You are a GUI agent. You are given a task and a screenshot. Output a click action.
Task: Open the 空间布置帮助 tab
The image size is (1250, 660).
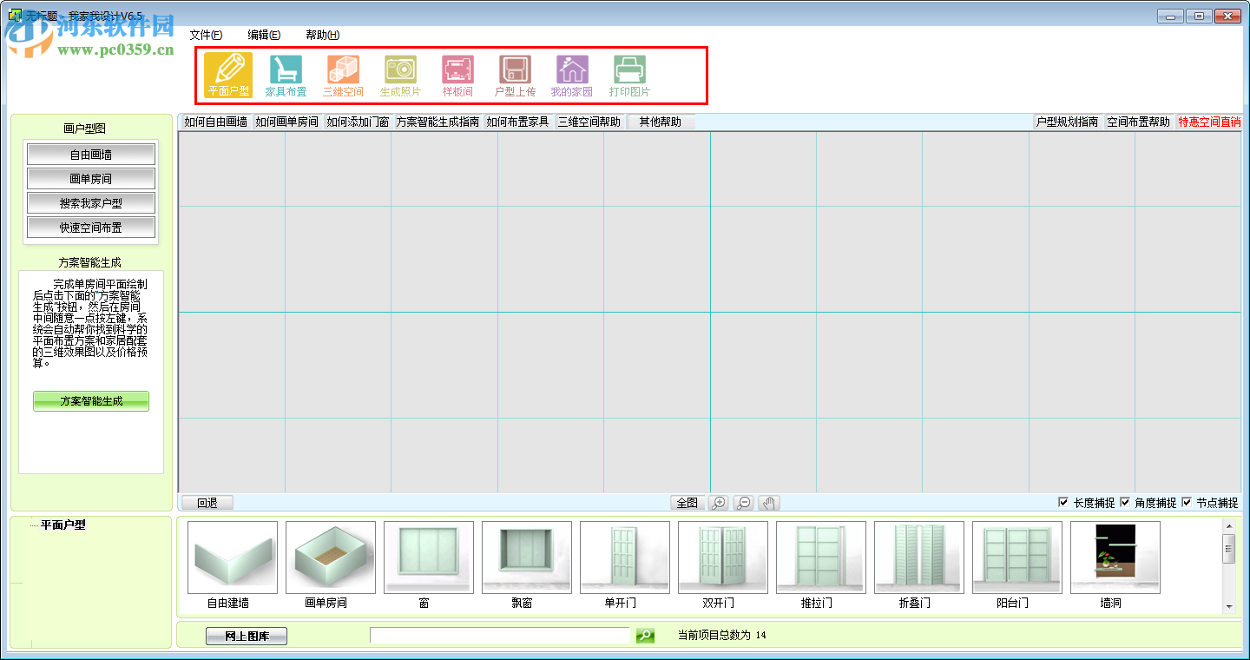(x=1138, y=122)
